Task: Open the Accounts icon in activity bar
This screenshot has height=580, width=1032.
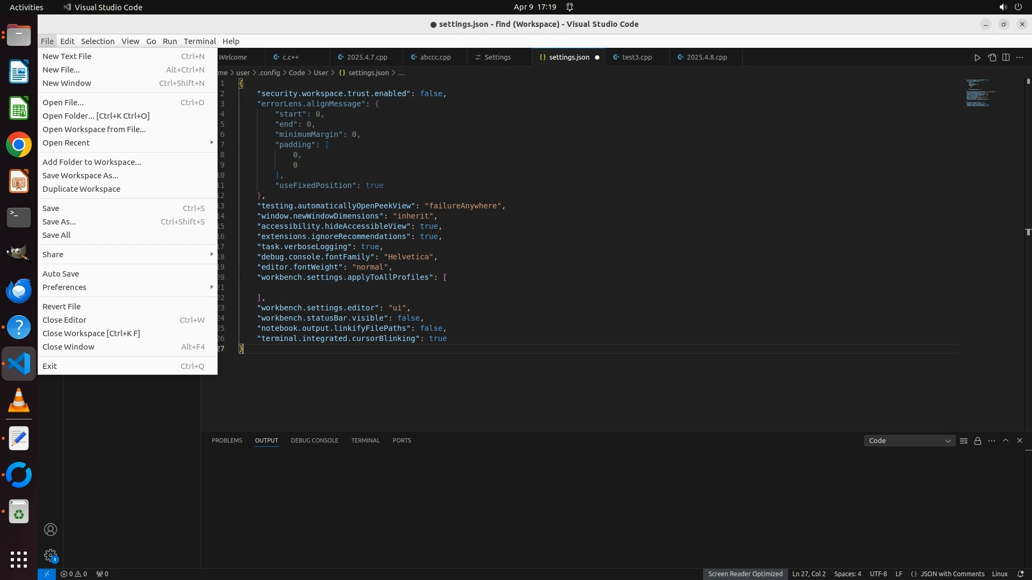Action: point(51,530)
